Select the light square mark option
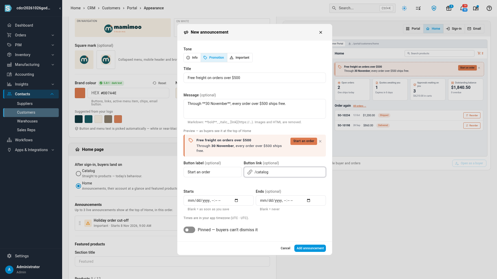This screenshot has width=497, height=279. [84, 60]
